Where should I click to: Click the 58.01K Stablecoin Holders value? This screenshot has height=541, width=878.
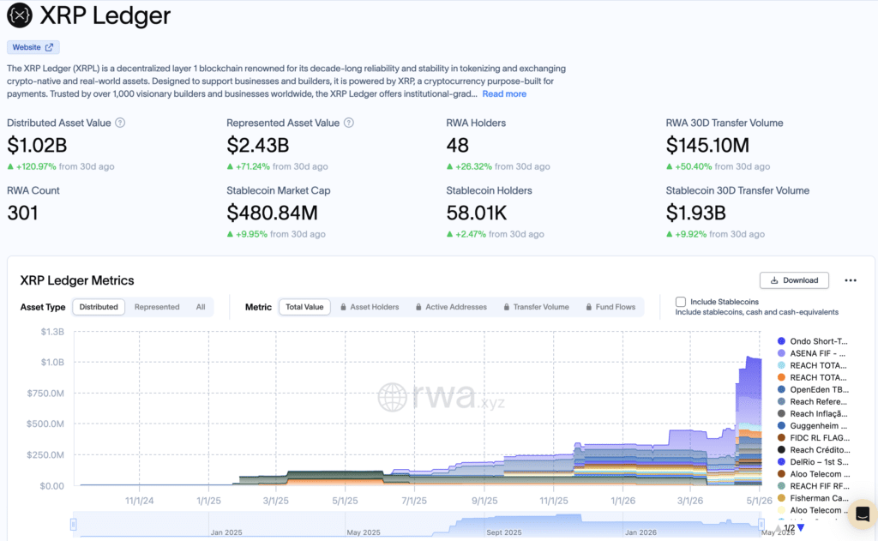(x=477, y=213)
